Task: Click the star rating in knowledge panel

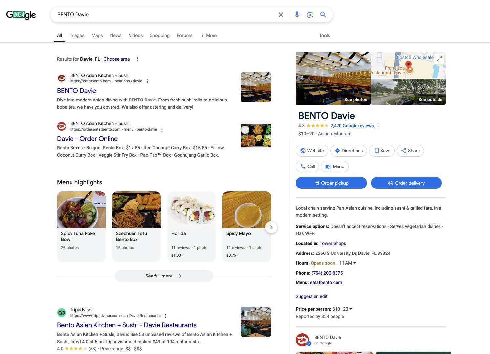Action: [x=317, y=126]
